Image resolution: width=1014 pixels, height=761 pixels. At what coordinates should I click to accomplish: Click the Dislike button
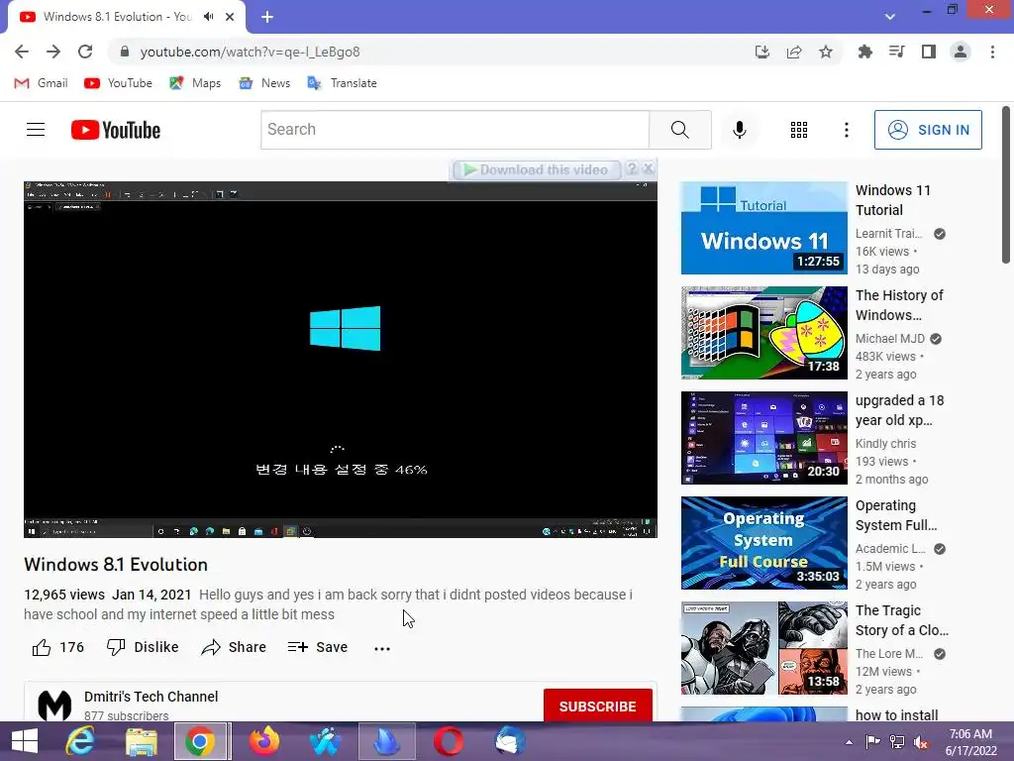point(143,647)
